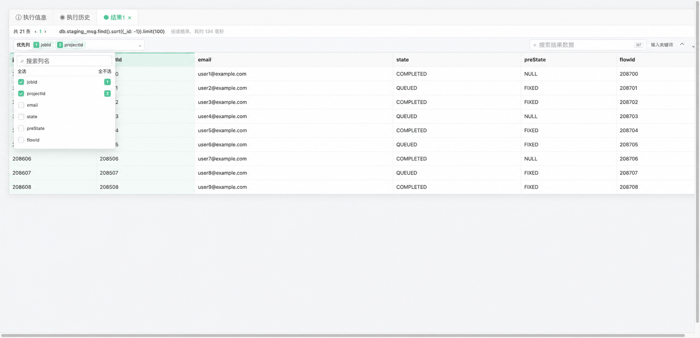This screenshot has height=338, width=700.
Task: Go to the previous results page arrow
Action: (36, 32)
